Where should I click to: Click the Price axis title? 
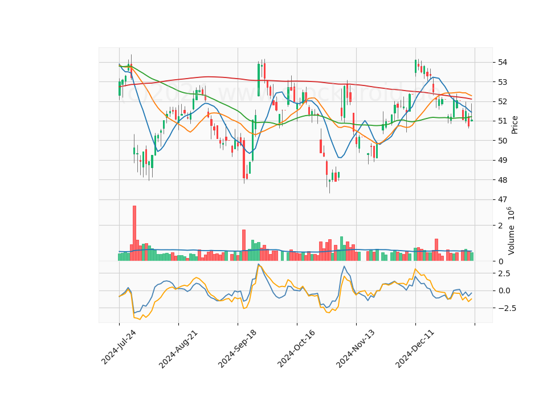click(x=514, y=125)
